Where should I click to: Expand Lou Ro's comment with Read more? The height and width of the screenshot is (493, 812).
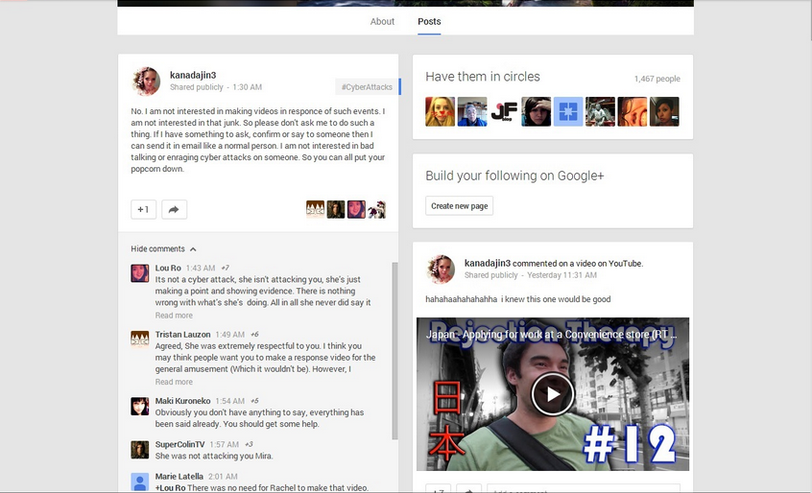pyautogui.click(x=174, y=316)
